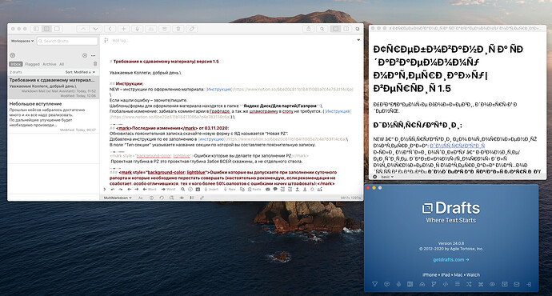The height and width of the screenshot is (296, 552).
Task: Click the Aa font settings icon in the status bar
Action: [x=141, y=198]
